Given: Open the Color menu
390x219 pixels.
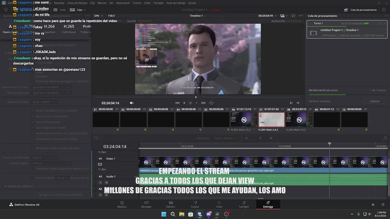Looking at the screenshot, I should click(x=147, y=3).
